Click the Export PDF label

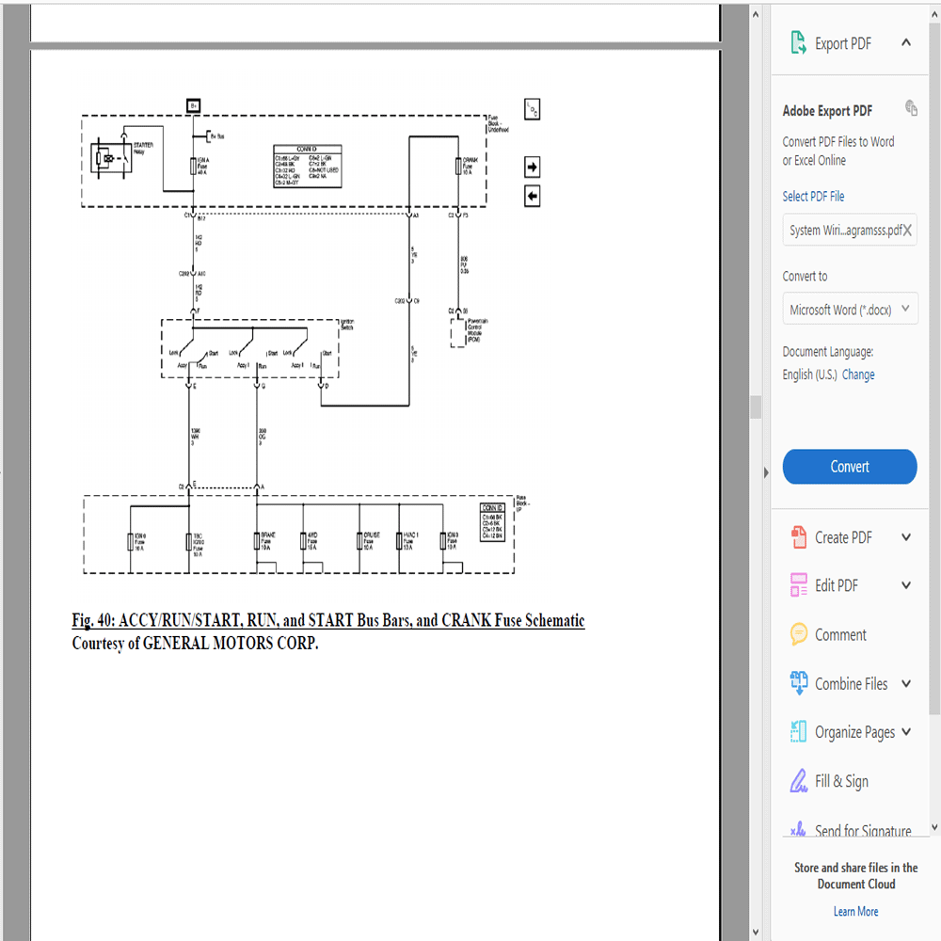(x=842, y=44)
